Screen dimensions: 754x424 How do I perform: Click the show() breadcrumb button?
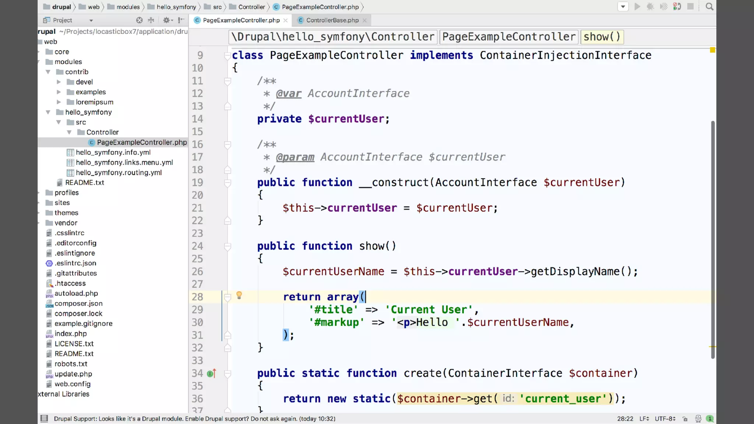[602, 37]
